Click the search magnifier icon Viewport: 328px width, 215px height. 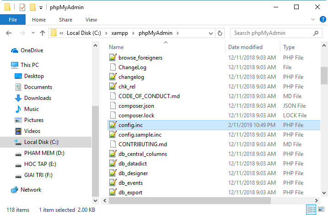pyautogui.click(x=316, y=33)
